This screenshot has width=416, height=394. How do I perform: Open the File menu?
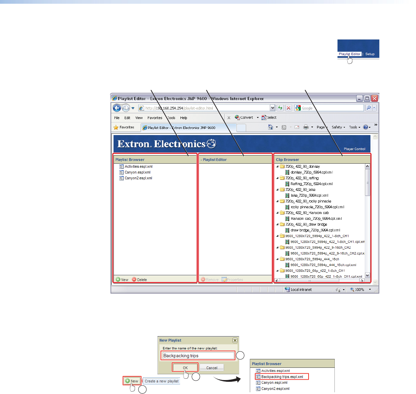(117, 118)
